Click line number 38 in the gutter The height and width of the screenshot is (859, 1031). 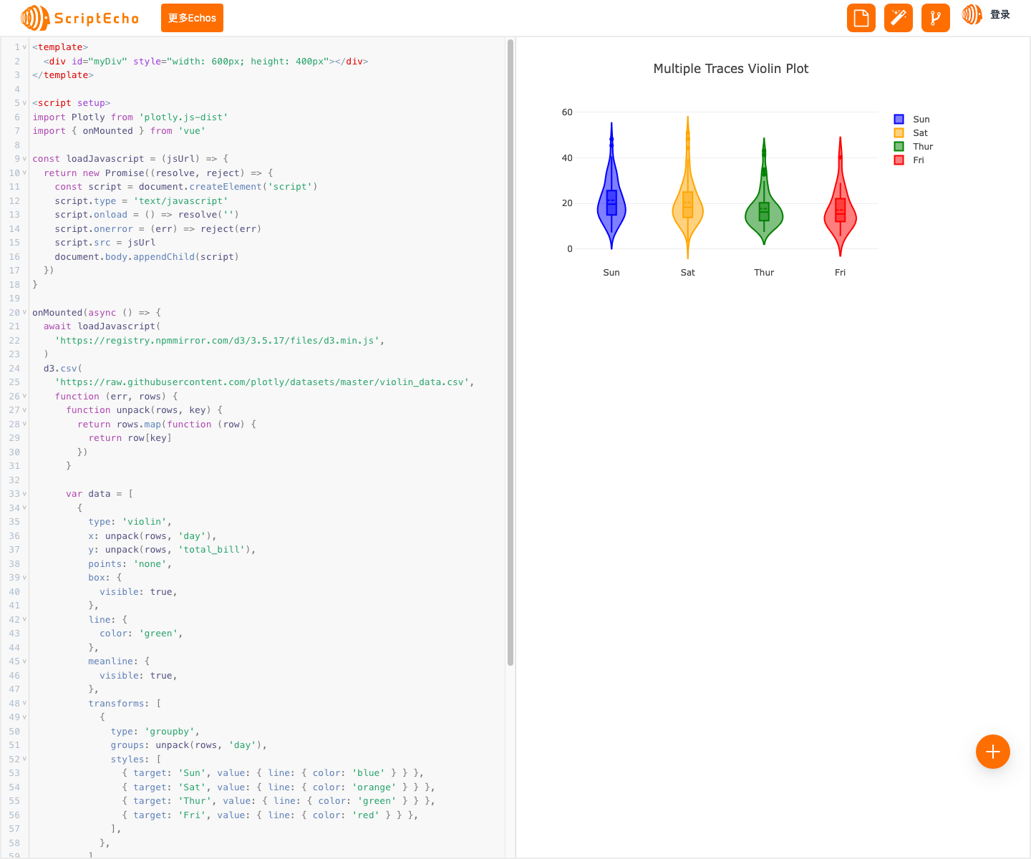(14, 564)
